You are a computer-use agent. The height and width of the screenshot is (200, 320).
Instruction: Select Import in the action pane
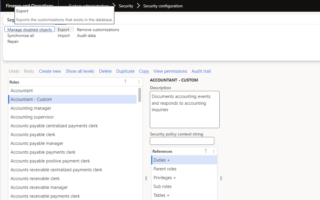(x=64, y=36)
